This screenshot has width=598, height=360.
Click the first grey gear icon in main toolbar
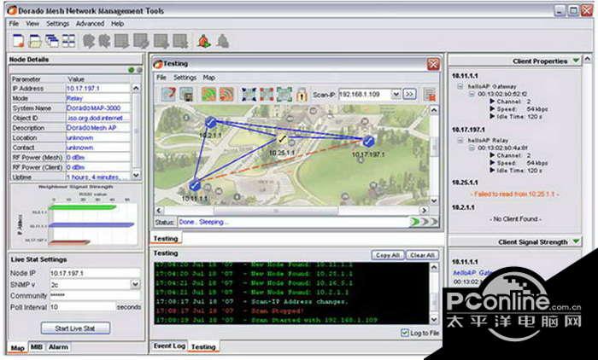click(89, 41)
